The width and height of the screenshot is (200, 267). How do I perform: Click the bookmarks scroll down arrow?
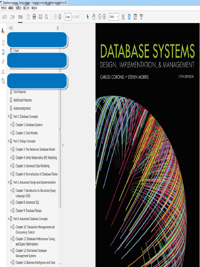pyautogui.click(x=60, y=264)
